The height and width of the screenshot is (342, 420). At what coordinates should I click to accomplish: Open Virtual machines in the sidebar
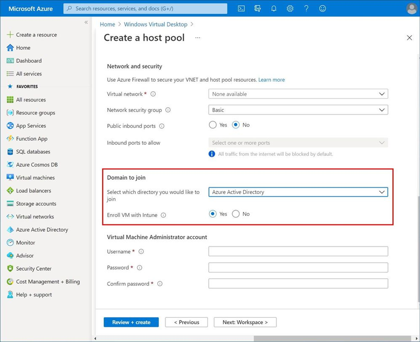click(x=35, y=178)
